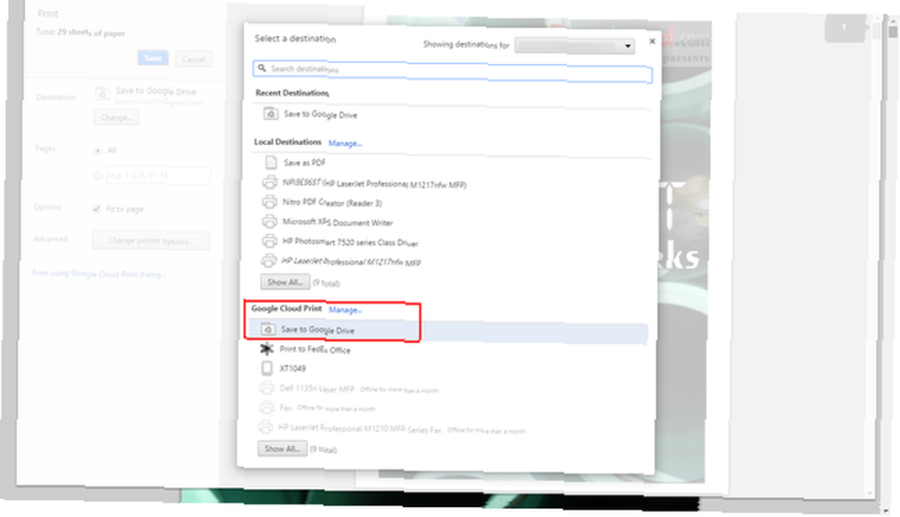Click Drive icon in Print panel Destination
Image resolution: width=900 pixels, height=517 pixels.
[103, 93]
